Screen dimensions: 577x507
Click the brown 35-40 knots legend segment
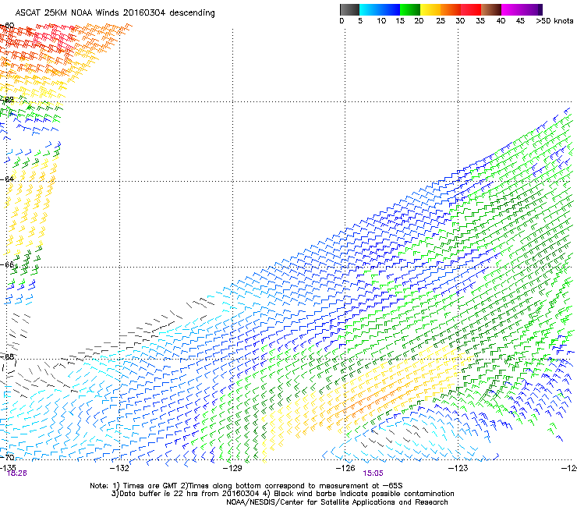491,9
